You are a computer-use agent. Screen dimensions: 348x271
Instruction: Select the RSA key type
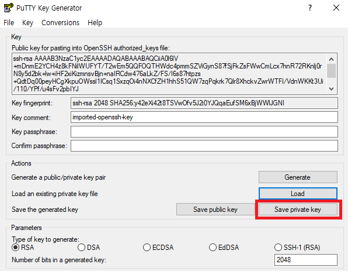pyautogui.click(x=23, y=248)
